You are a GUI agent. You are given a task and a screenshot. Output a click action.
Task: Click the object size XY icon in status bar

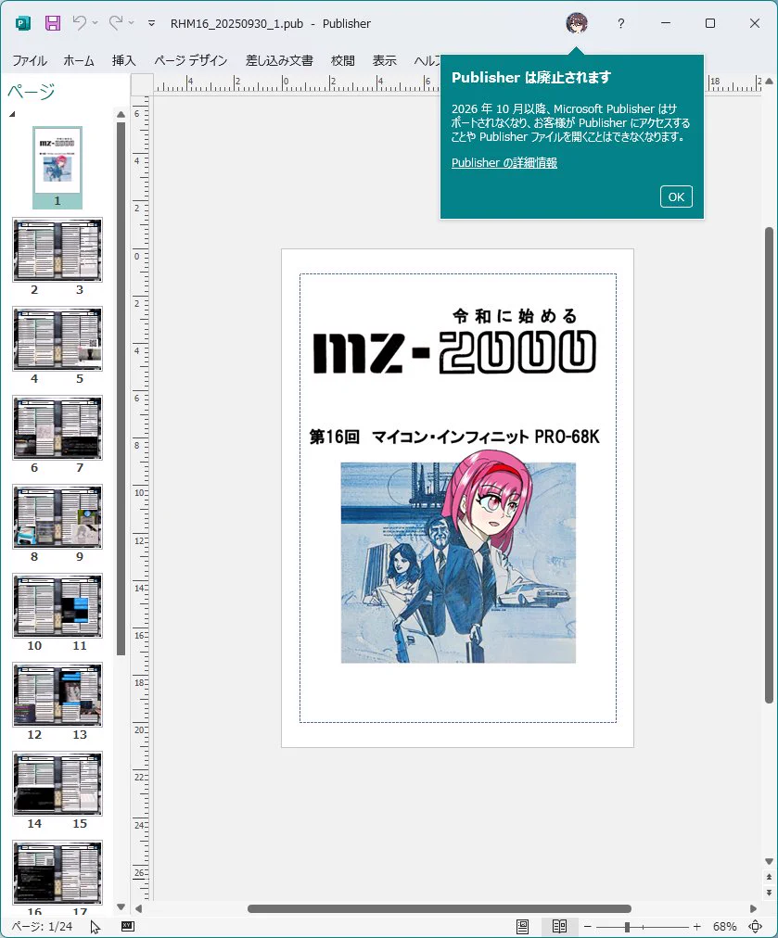tap(128, 926)
